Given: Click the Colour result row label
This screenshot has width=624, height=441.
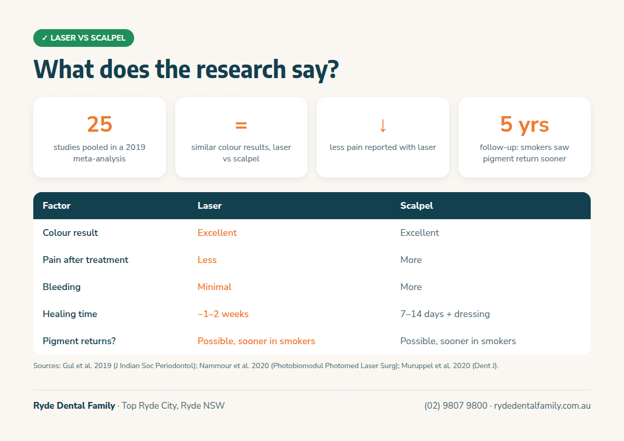Looking at the screenshot, I should tap(70, 233).
